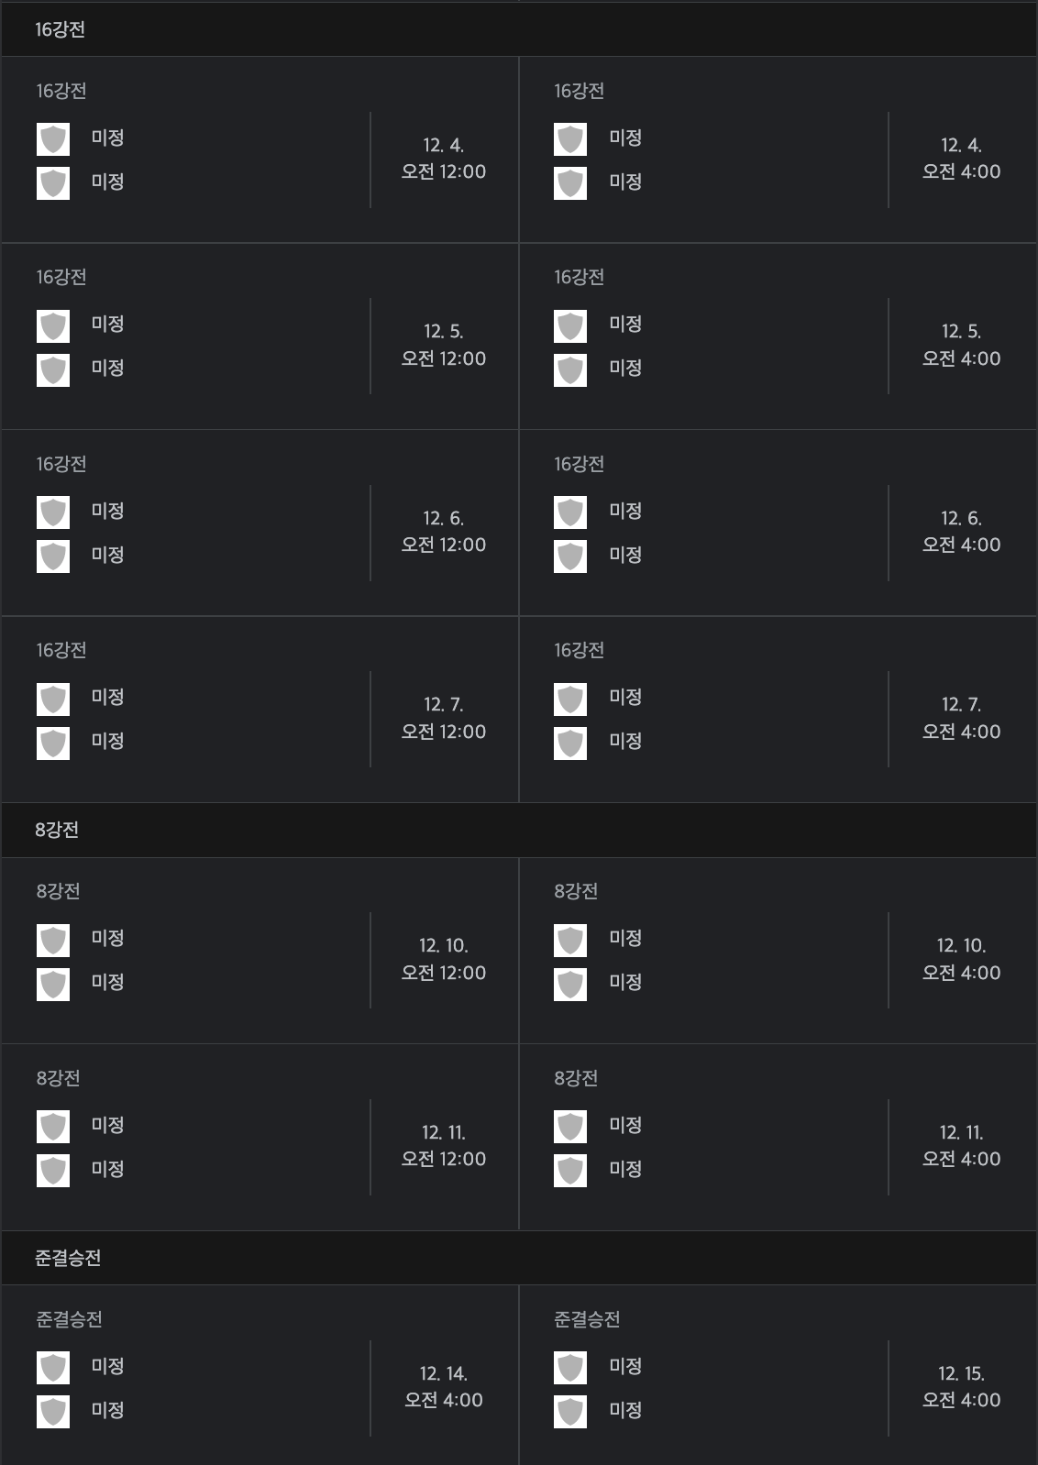Click bottom team shield in 12. 15. semifinal match

[570, 1412]
